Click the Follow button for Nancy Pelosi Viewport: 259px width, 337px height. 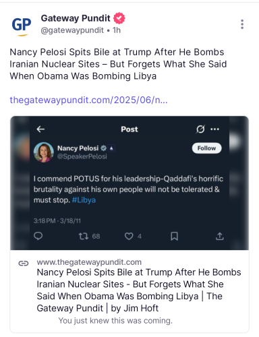click(x=206, y=148)
